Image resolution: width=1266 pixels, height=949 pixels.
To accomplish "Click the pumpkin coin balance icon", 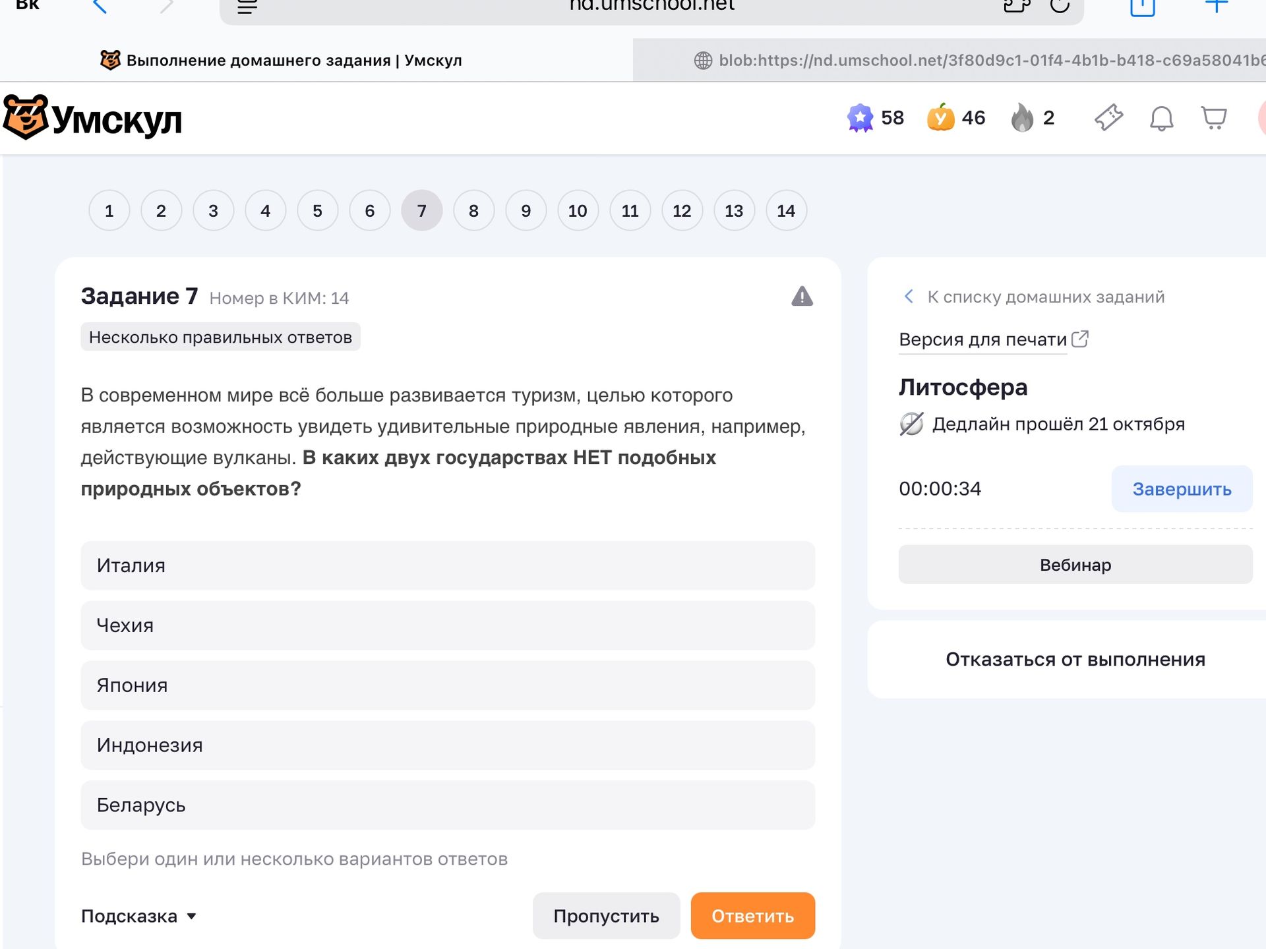I will pos(941,118).
